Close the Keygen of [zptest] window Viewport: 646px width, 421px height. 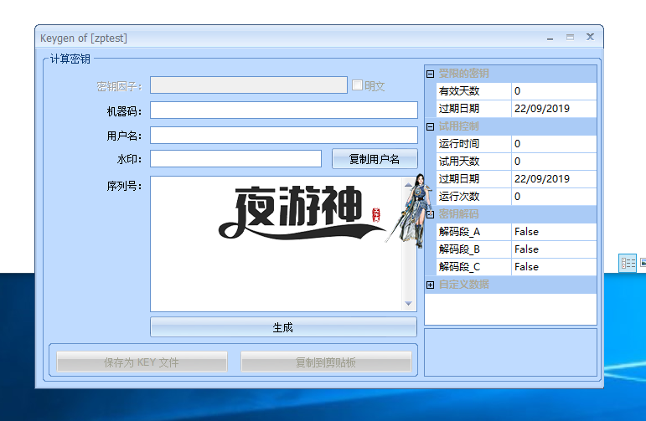coord(591,37)
